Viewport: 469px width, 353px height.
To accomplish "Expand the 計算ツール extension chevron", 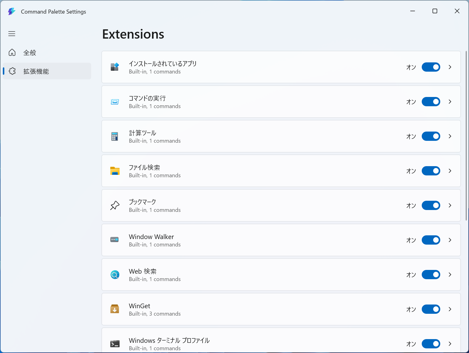I will click(x=450, y=136).
